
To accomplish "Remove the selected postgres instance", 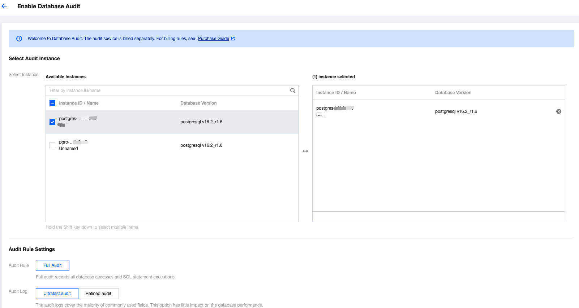I will 558,111.
